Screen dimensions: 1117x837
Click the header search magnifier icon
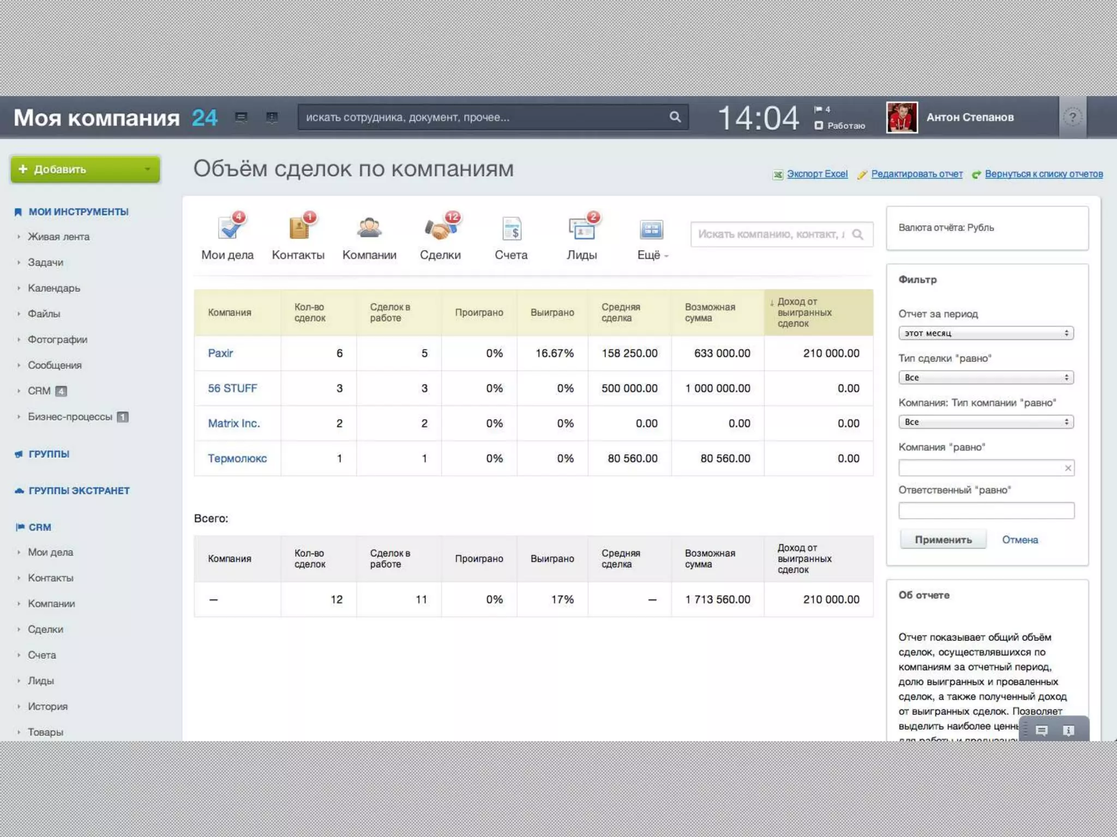[675, 117]
